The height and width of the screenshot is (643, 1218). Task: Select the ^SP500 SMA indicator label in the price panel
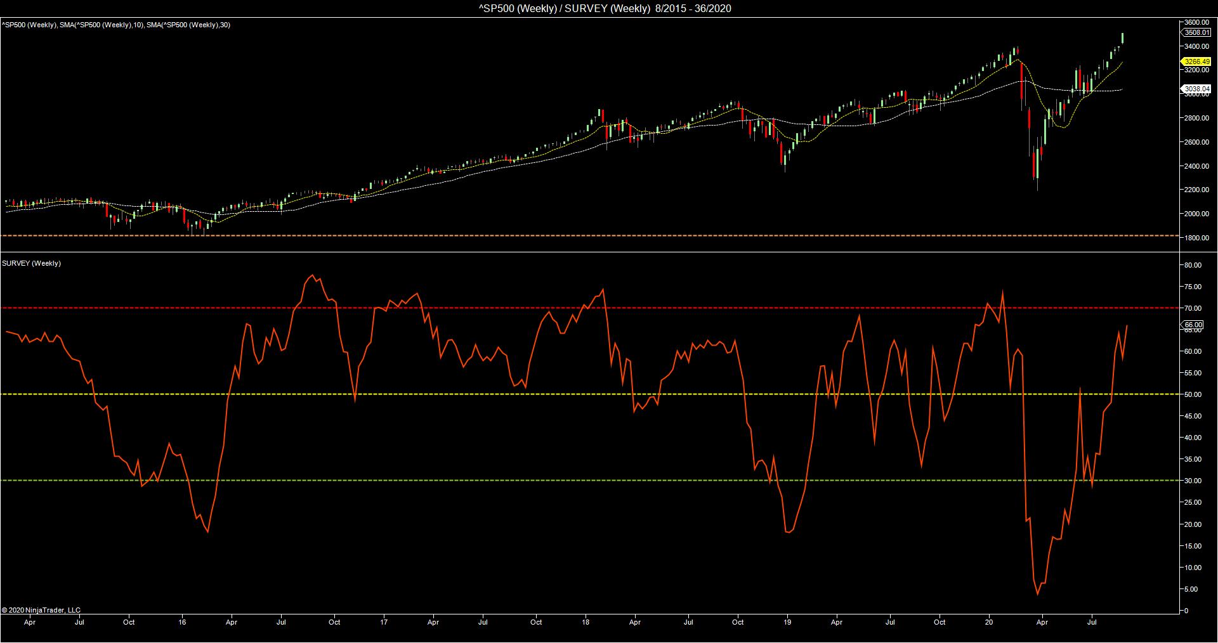115,25
